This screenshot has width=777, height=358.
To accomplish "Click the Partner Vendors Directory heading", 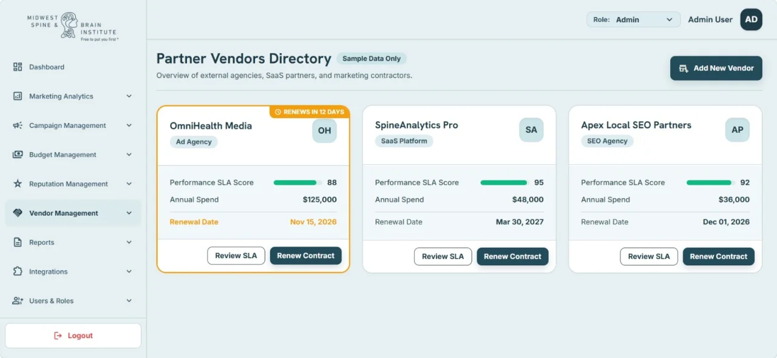I will (x=244, y=59).
